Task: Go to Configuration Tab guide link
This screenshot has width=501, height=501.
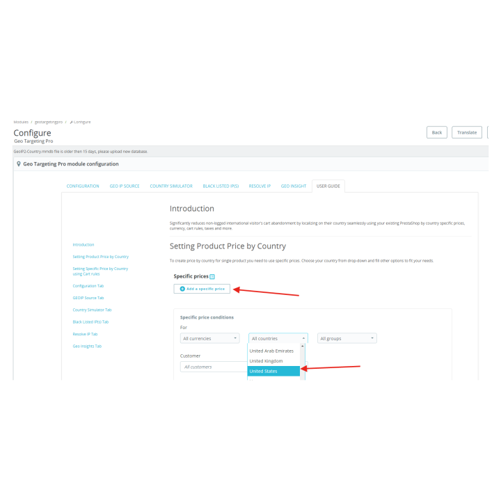Action: pos(88,286)
